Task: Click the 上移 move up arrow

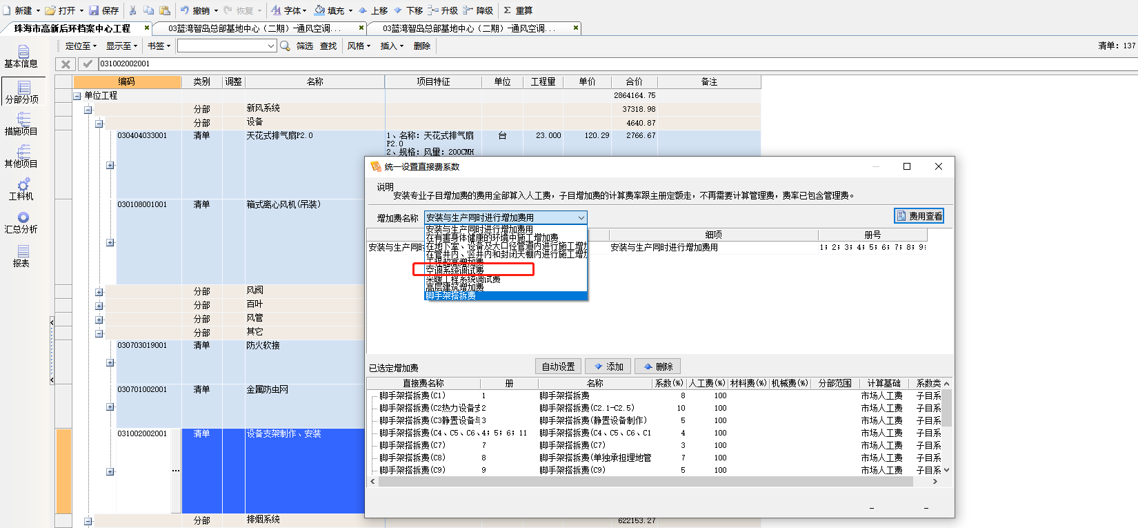Action: pyautogui.click(x=363, y=10)
